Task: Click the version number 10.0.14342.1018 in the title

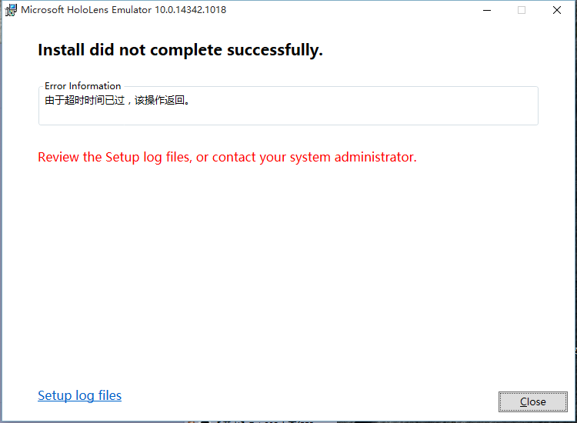Action: click(x=190, y=9)
